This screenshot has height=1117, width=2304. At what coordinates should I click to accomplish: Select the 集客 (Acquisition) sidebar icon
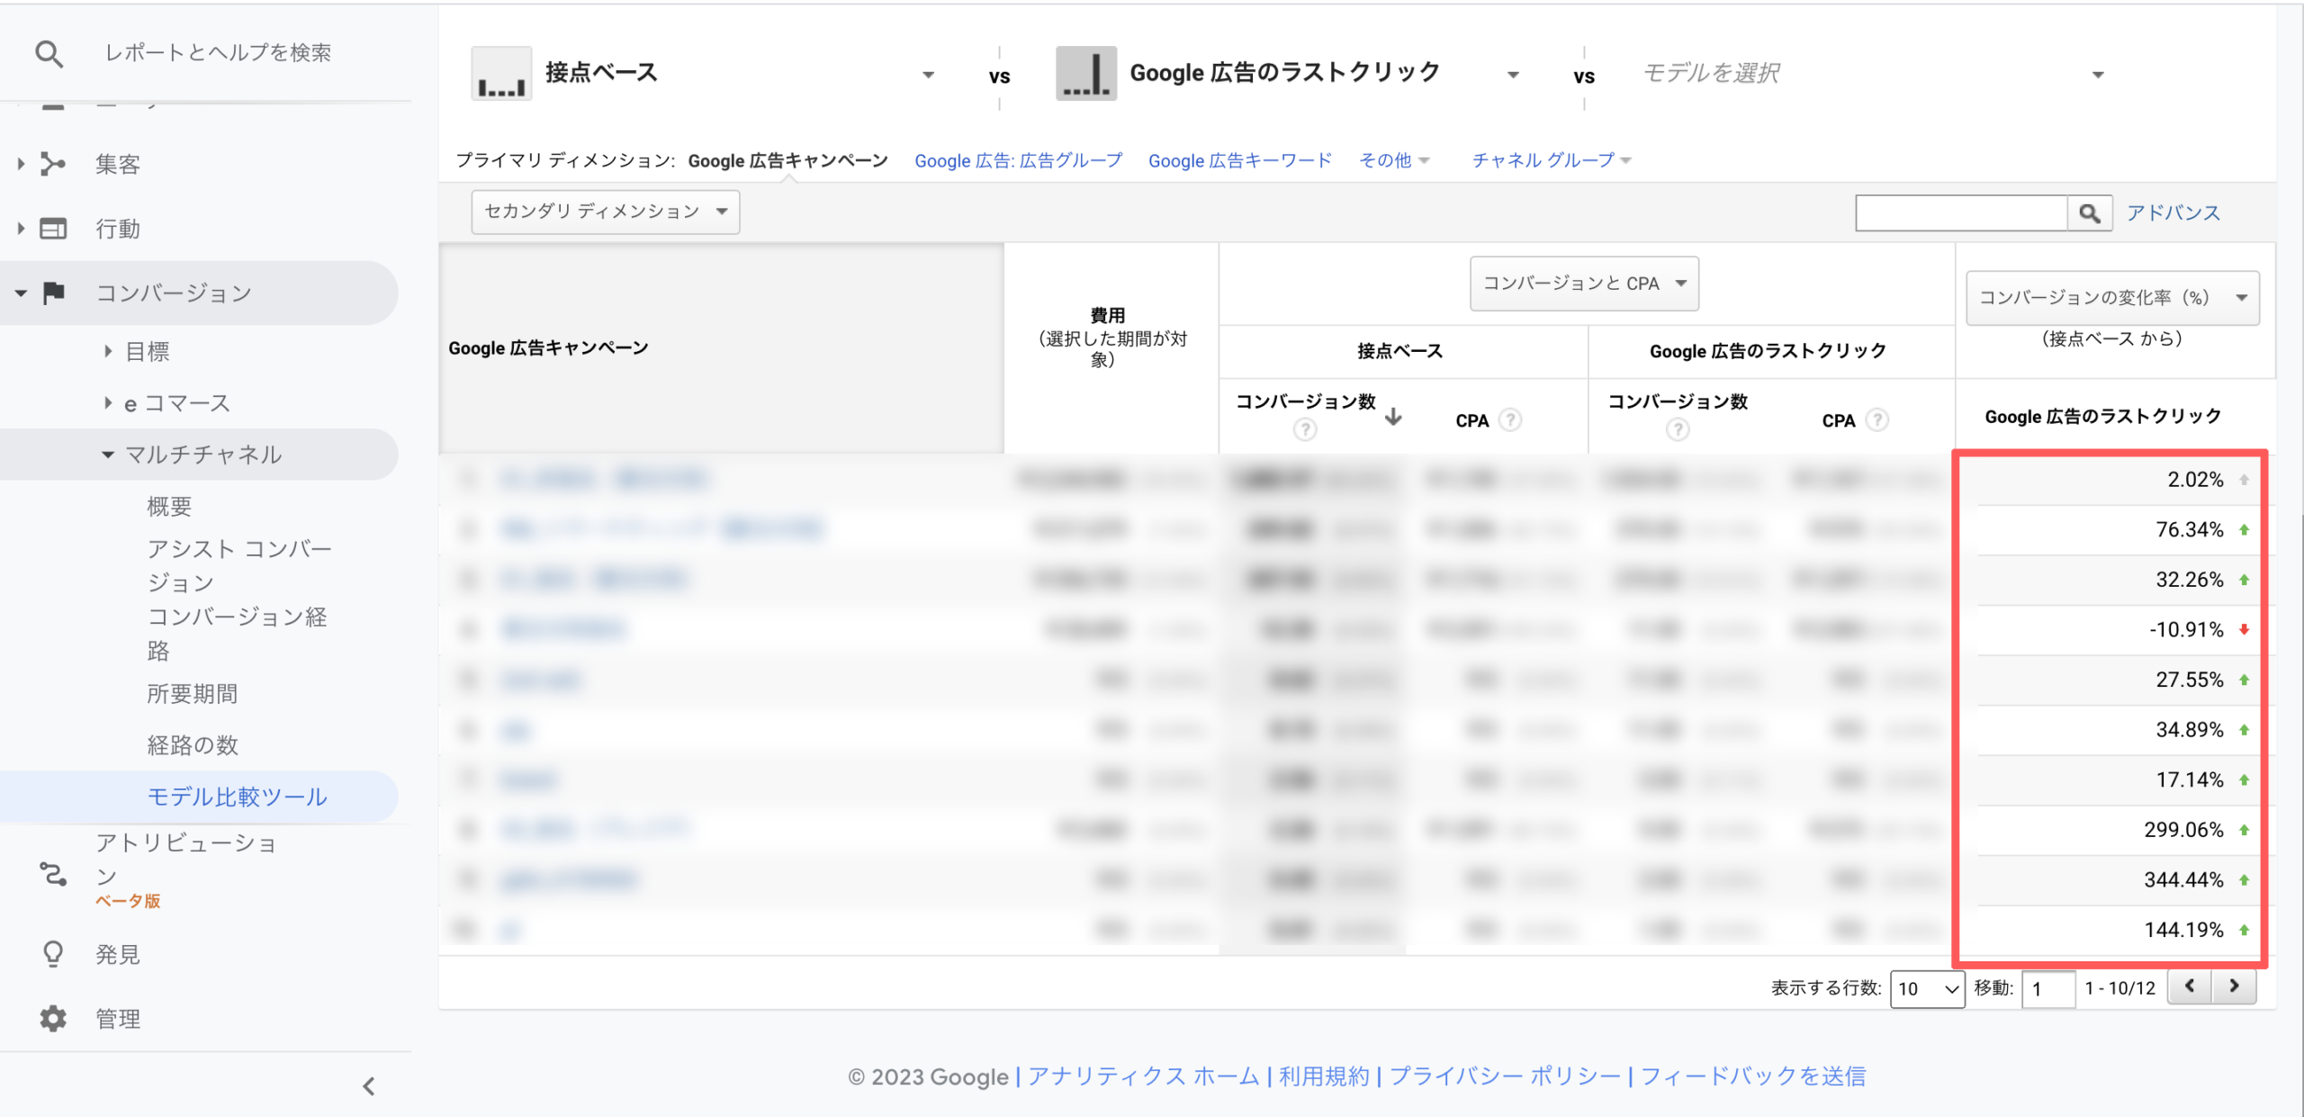pyautogui.click(x=51, y=163)
